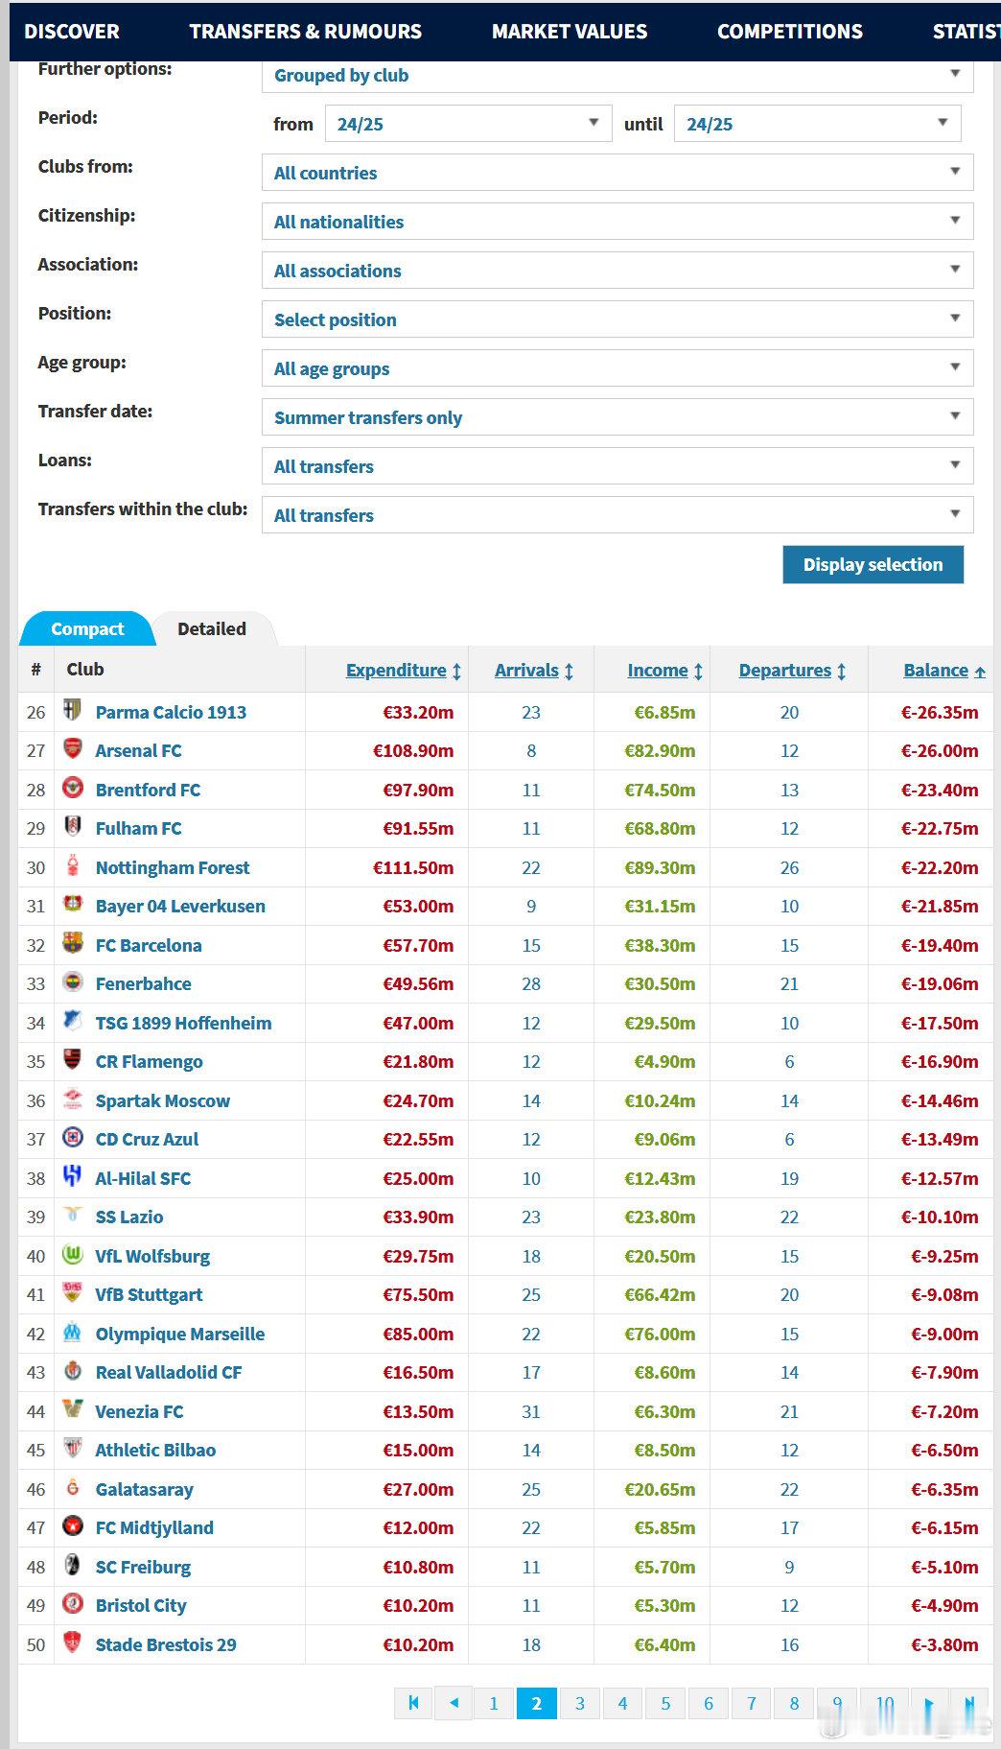Click the FC Barcelona club crest
The width and height of the screenshot is (1001, 1749).
pos(72,943)
